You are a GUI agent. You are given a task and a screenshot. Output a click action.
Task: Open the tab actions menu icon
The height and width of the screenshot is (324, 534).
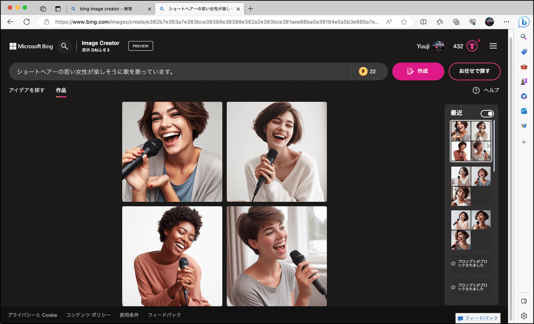(x=58, y=9)
